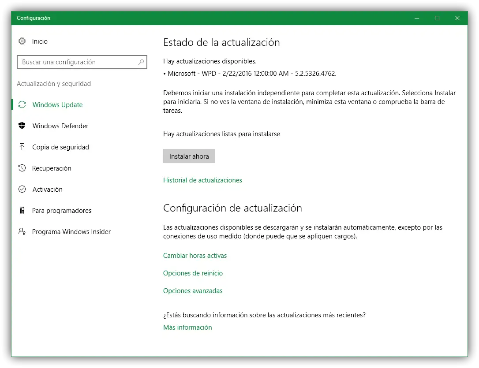Click the Actualización y seguridad label

54,84
